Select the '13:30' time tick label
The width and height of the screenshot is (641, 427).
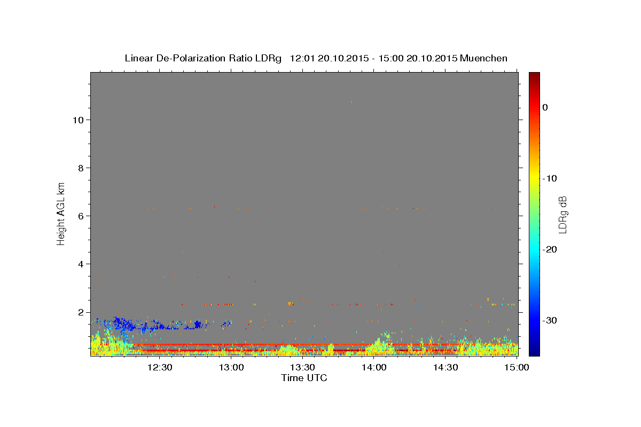(x=302, y=367)
